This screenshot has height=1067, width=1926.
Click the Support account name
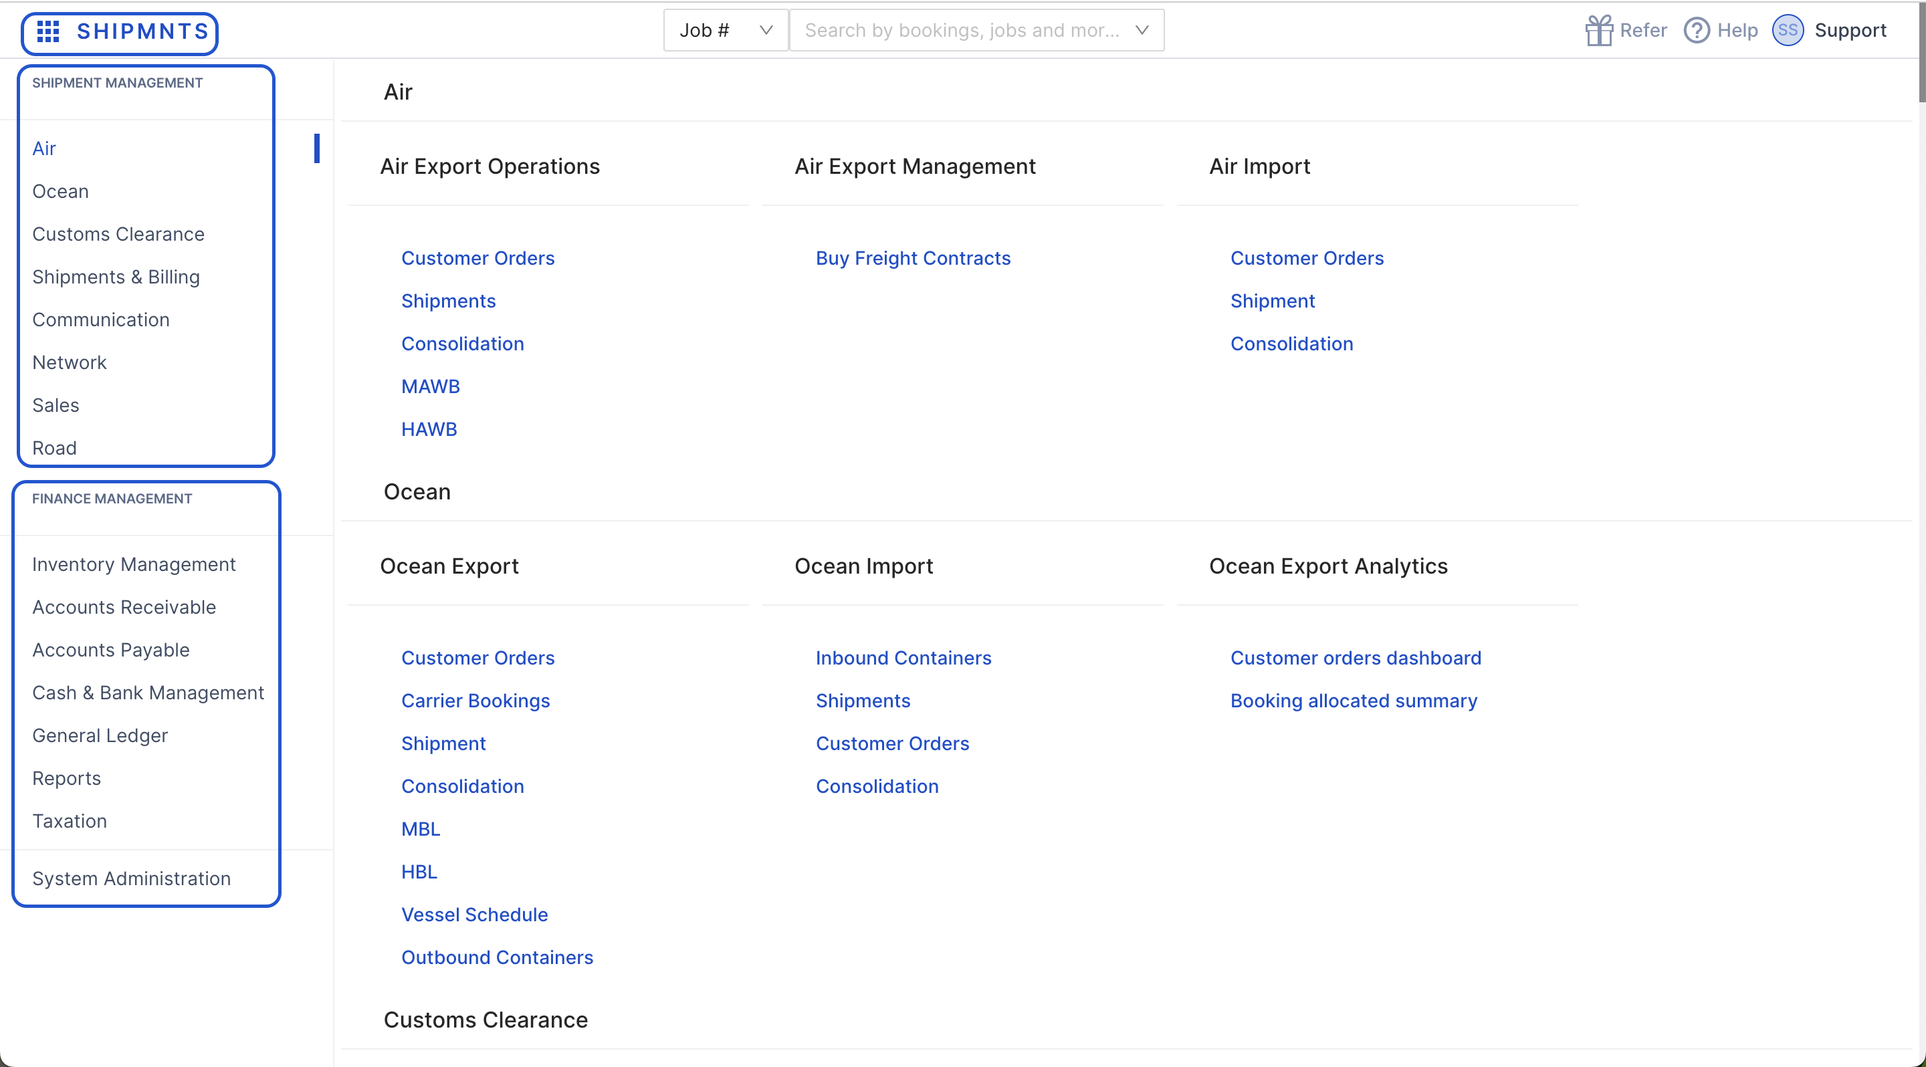(x=1850, y=31)
